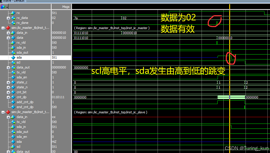This screenshot has width=270, height=153.
Task: Click the state_n signal icon
Action: pos(13,87)
